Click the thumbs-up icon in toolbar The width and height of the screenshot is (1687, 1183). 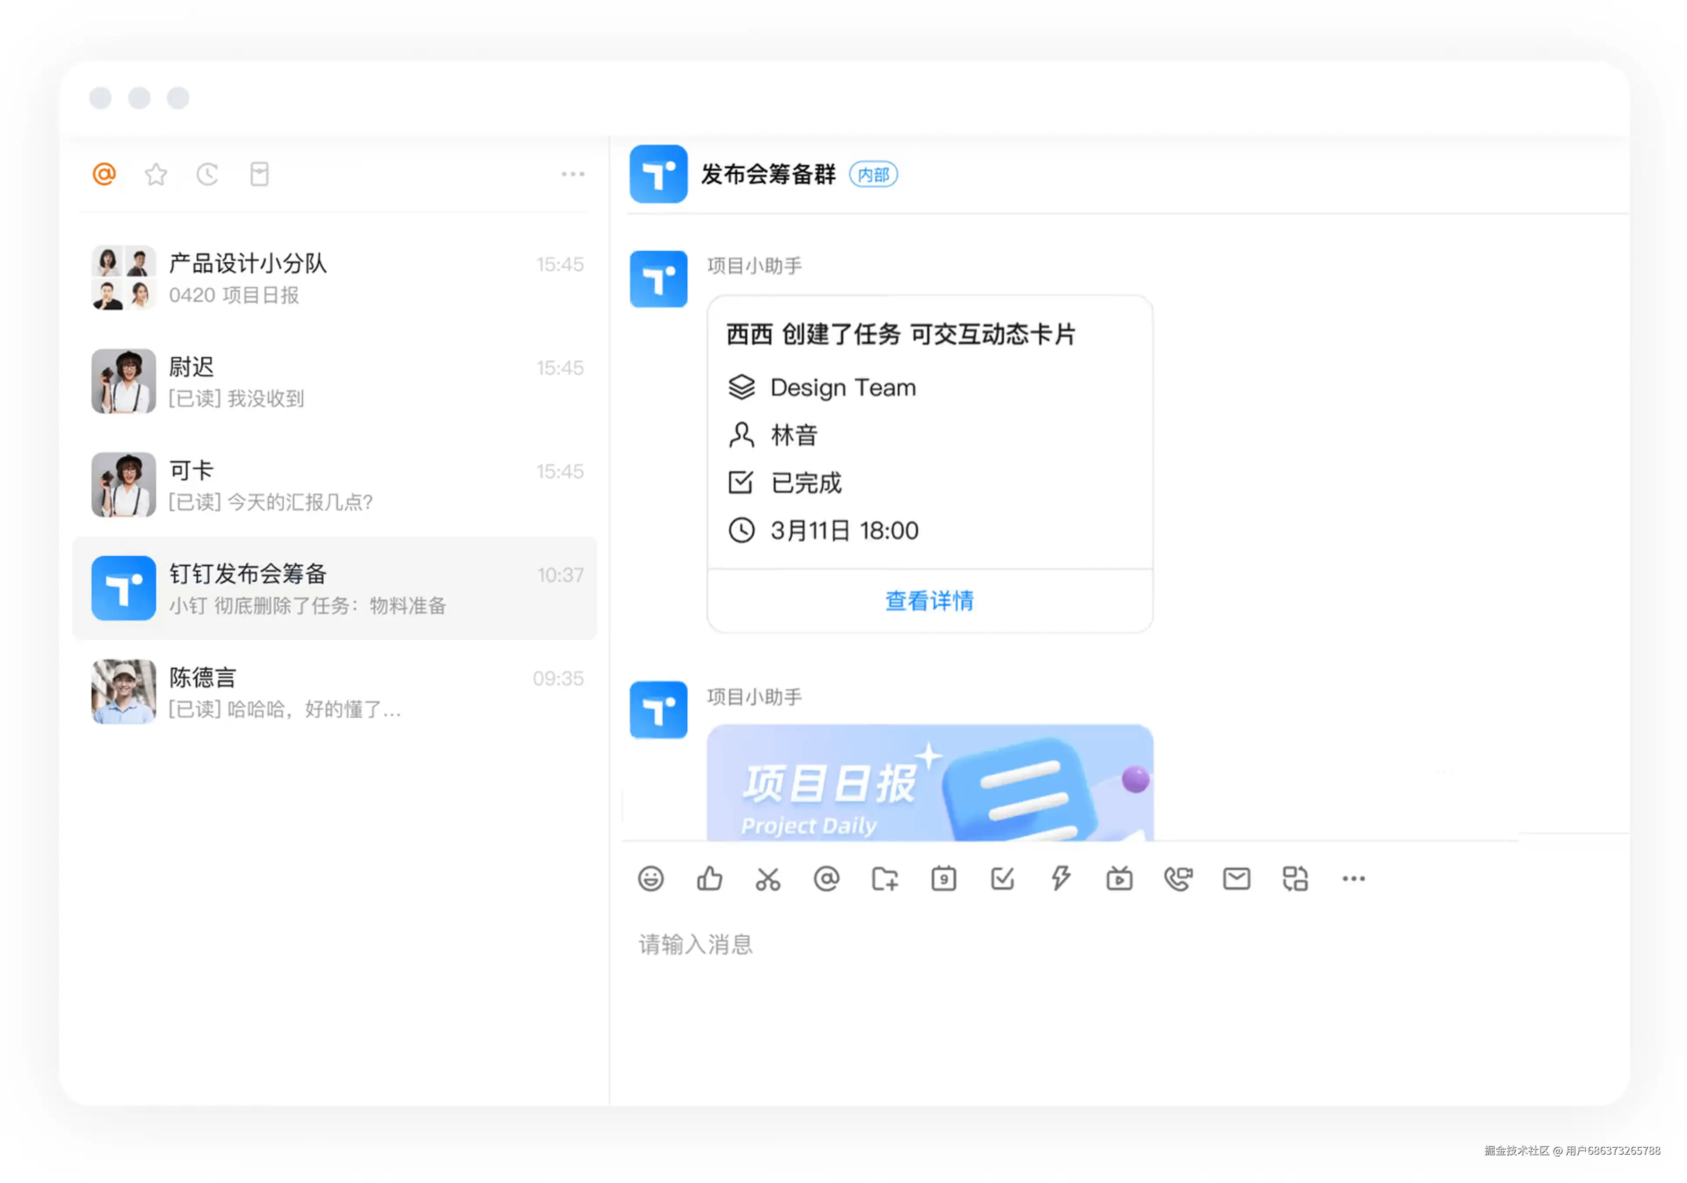pos(709,878)
